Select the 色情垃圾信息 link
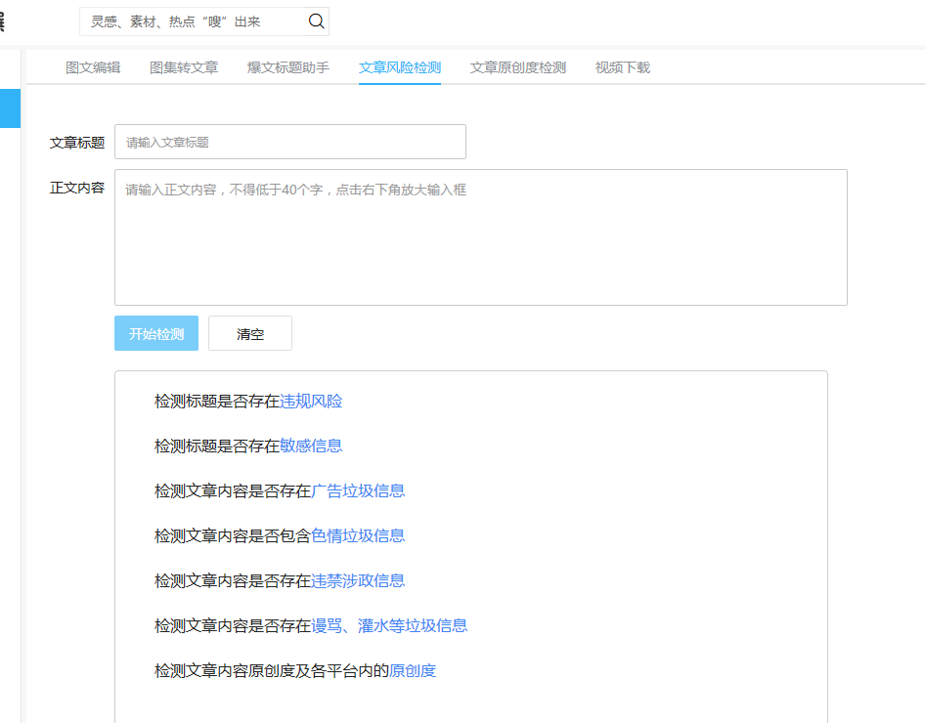 click(358, 536)
